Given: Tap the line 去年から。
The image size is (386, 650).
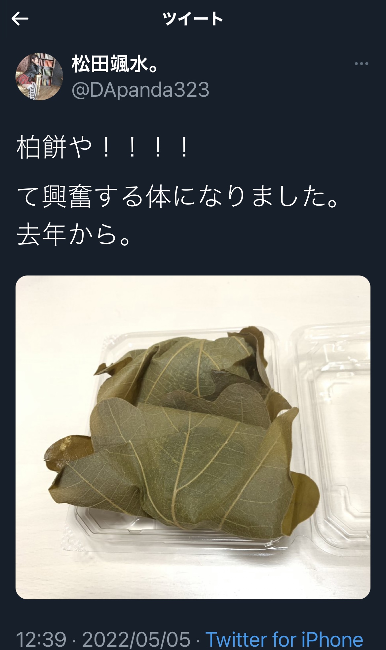Looking at the screenshot, I should coord(75,235).
